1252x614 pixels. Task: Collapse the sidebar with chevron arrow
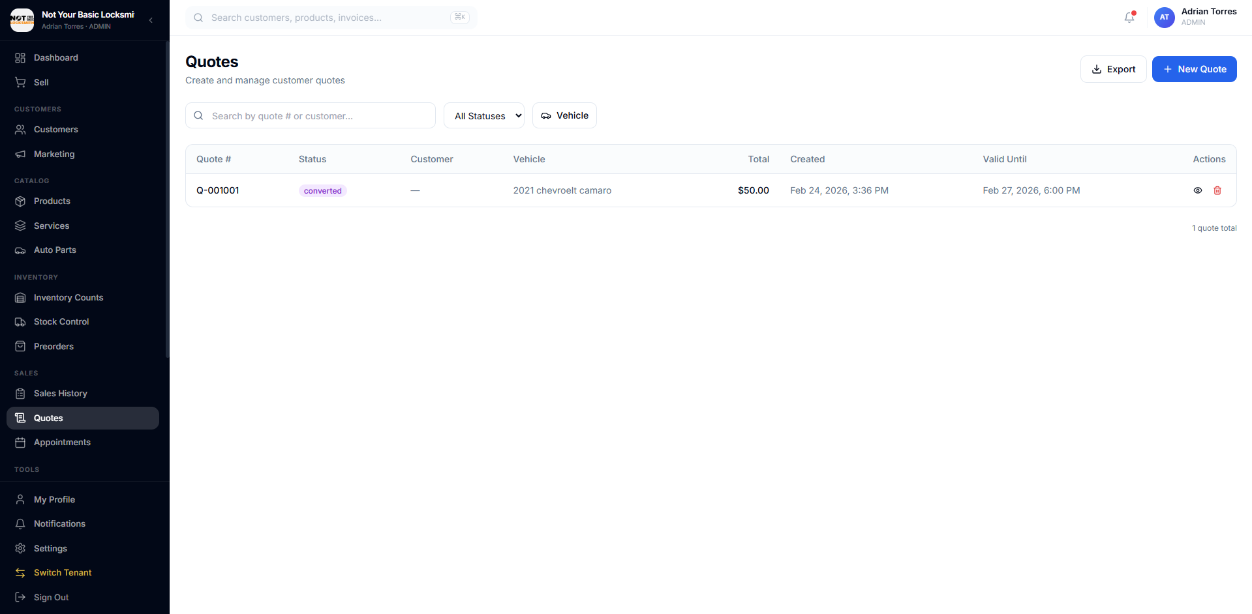pos(151,20)
